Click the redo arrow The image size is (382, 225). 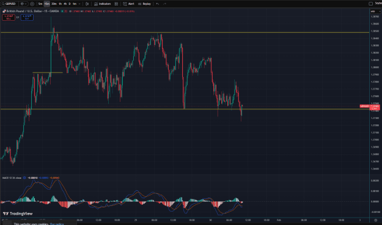(164, 4)
